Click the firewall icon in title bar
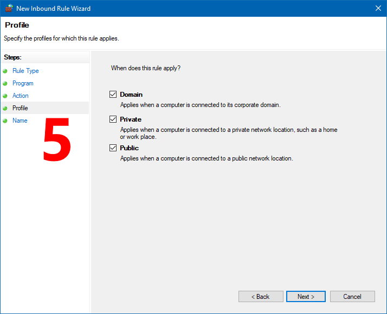The width and height of the screenshot is (387, 314). (9, 8)
